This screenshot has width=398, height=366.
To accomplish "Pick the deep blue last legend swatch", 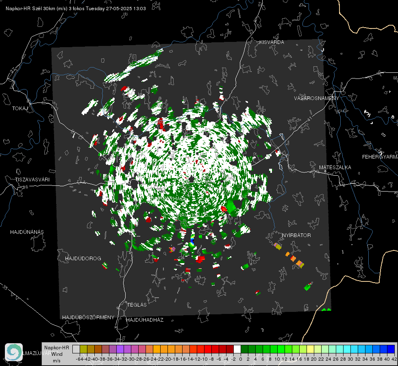I will click(391, 349).
